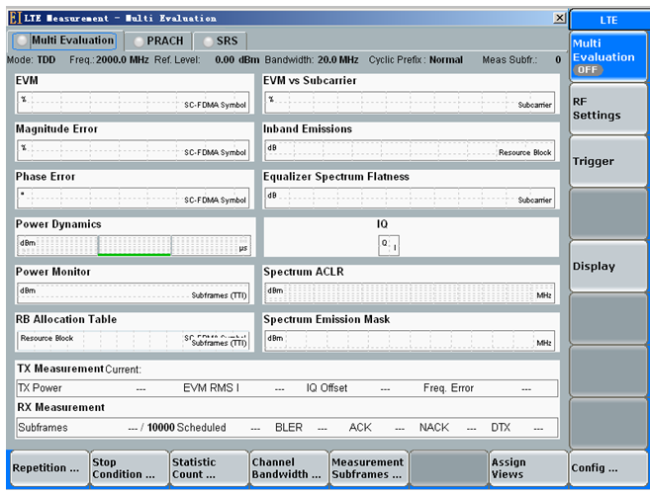This screenshot has height=493, width=650.
Task: Open the EVM vs Subcarrier graph
Action: (x=410, y=101)
